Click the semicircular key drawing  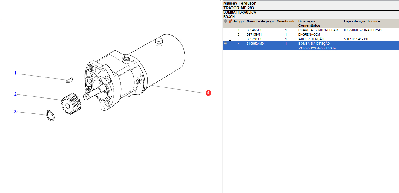[x=69, y=80]
